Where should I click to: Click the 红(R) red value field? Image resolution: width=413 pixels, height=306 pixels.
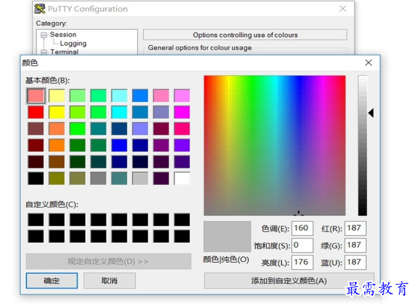point(355,228)
